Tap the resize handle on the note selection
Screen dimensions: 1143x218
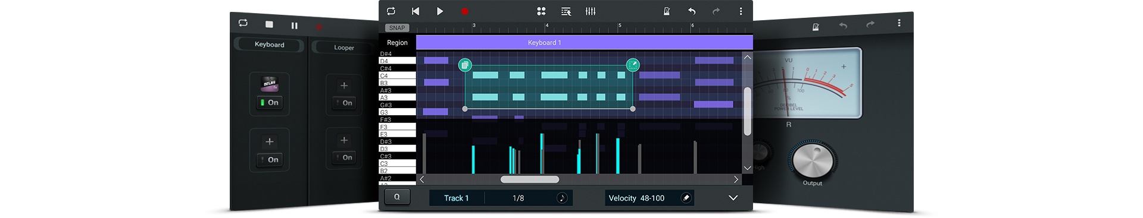tap(633, 65)
